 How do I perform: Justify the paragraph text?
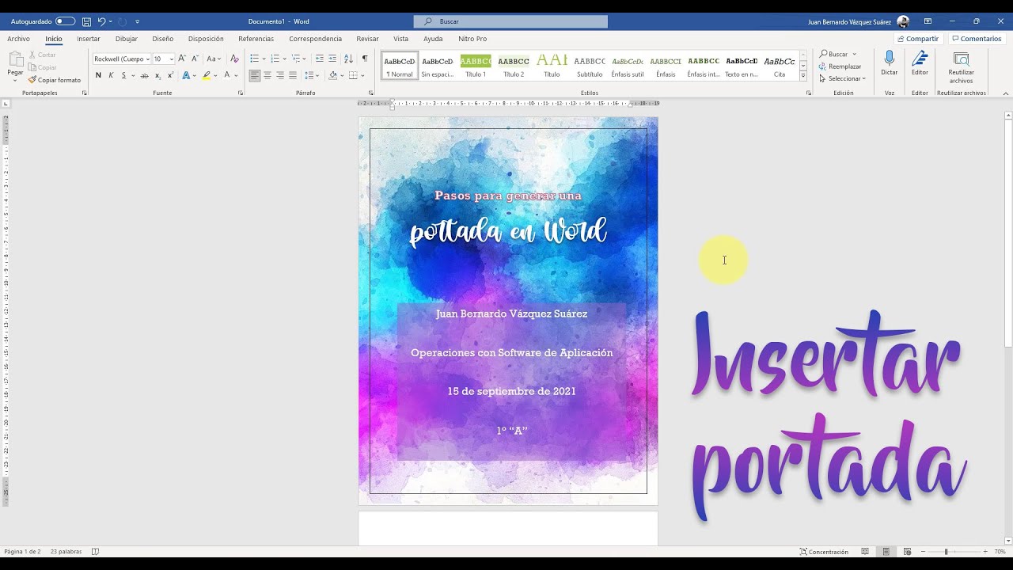293,75
